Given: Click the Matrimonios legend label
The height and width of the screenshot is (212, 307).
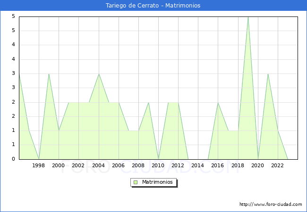Looking at the screenshot, I should coord(157,182).
